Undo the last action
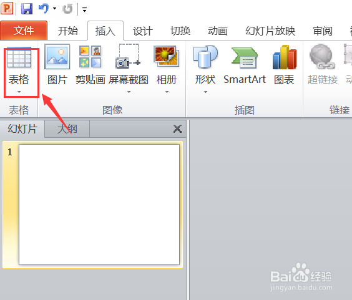The width and height of the screenshot is (352, 300). coord(44,9)
